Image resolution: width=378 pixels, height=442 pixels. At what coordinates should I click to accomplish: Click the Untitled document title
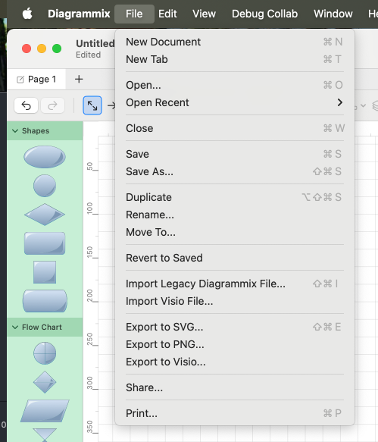click(x=95, y=43)
